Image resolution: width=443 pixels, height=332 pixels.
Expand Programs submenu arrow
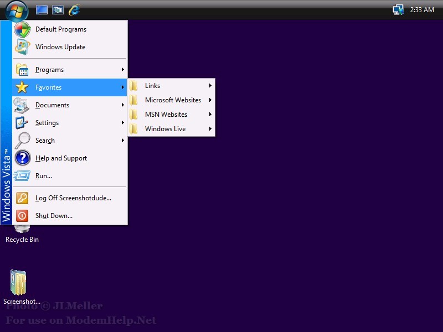click(122, 70)
